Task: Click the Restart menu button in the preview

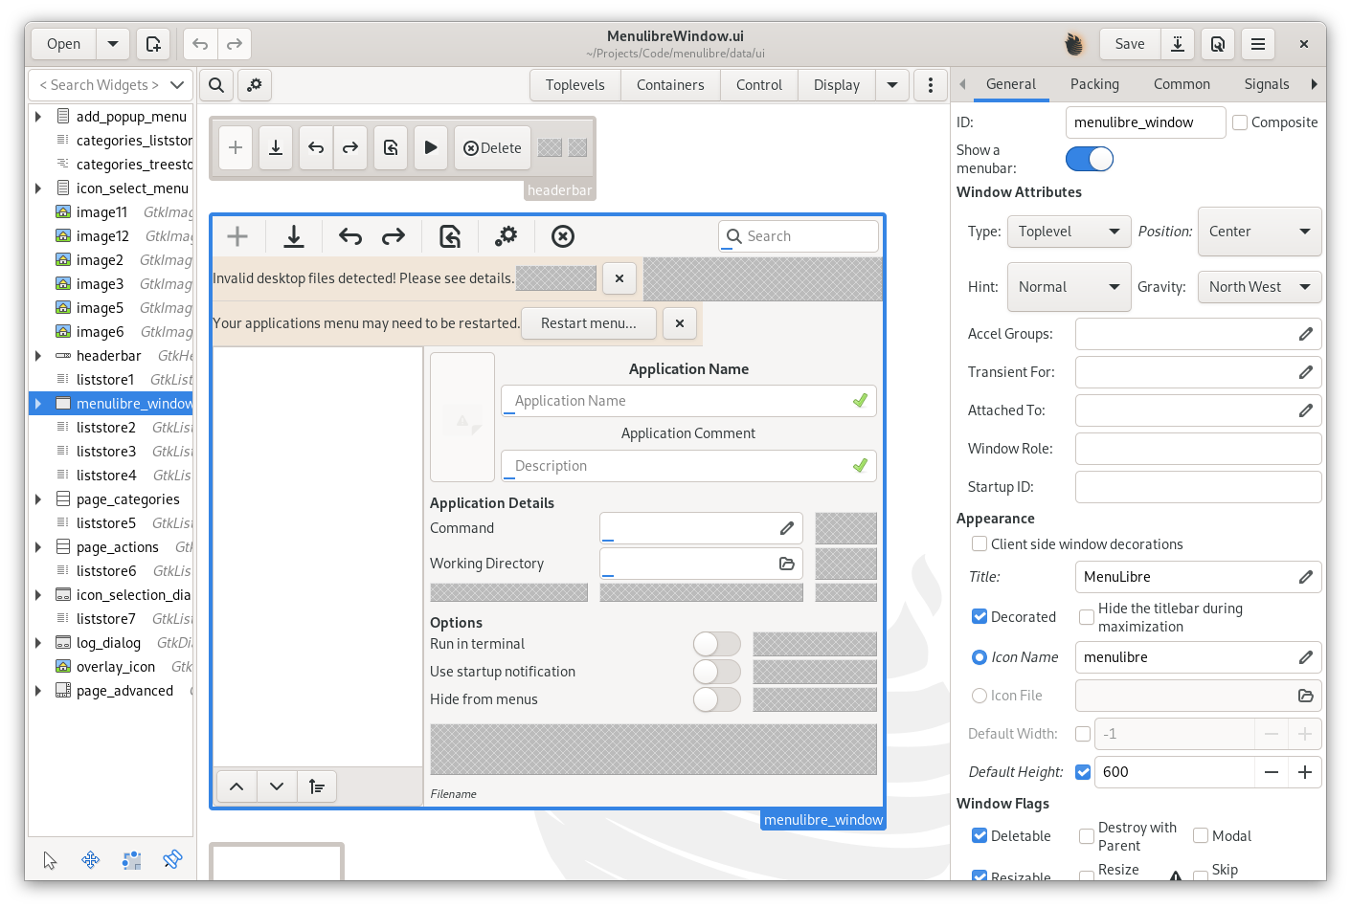Action: click(x=588, y=323)
